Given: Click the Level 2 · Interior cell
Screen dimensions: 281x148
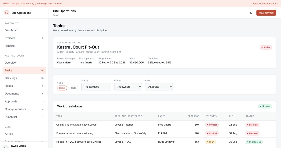Looking at the screenshot, I should pos(124,125).
